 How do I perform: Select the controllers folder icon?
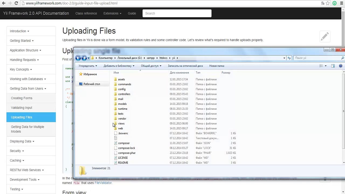[x=115, y=94]
